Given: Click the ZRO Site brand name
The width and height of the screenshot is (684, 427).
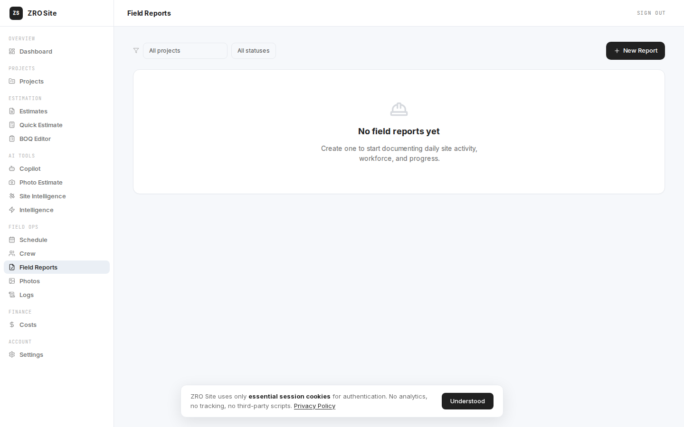Looking at the screenshot, I should pyautogui.click(x=42, y=13).
